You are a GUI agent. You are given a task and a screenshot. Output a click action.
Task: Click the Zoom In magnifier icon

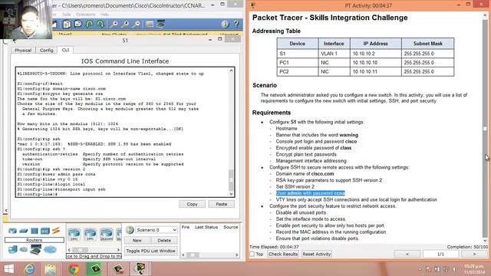(114, 24)
